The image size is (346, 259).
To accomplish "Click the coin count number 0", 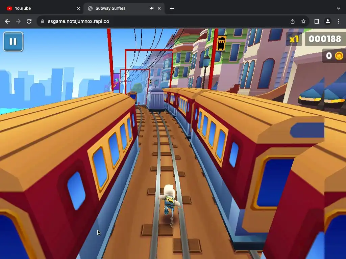I will coord(329,56).
